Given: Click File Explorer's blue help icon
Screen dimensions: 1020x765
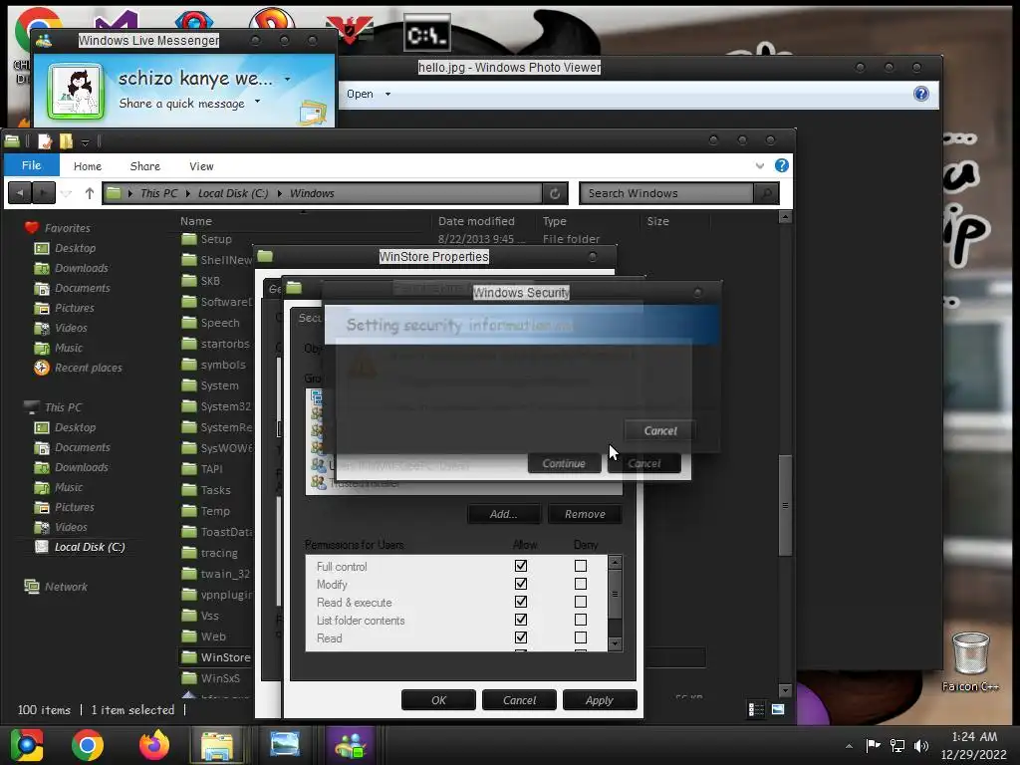Looking at the screenshot, I should pyautogui.click(x=781, y=165).
